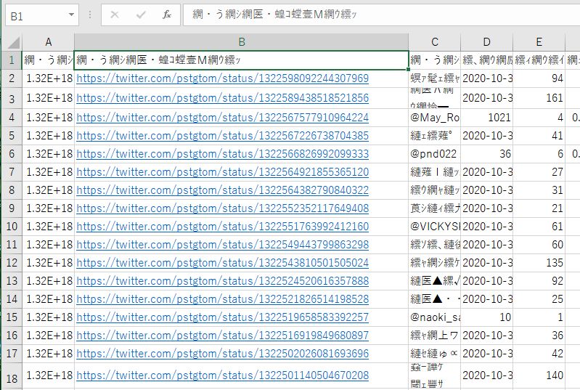This screenshot has width=580, height=390.
Task: Open the tweet link ending 1322501140504670208
Action: 223,375
